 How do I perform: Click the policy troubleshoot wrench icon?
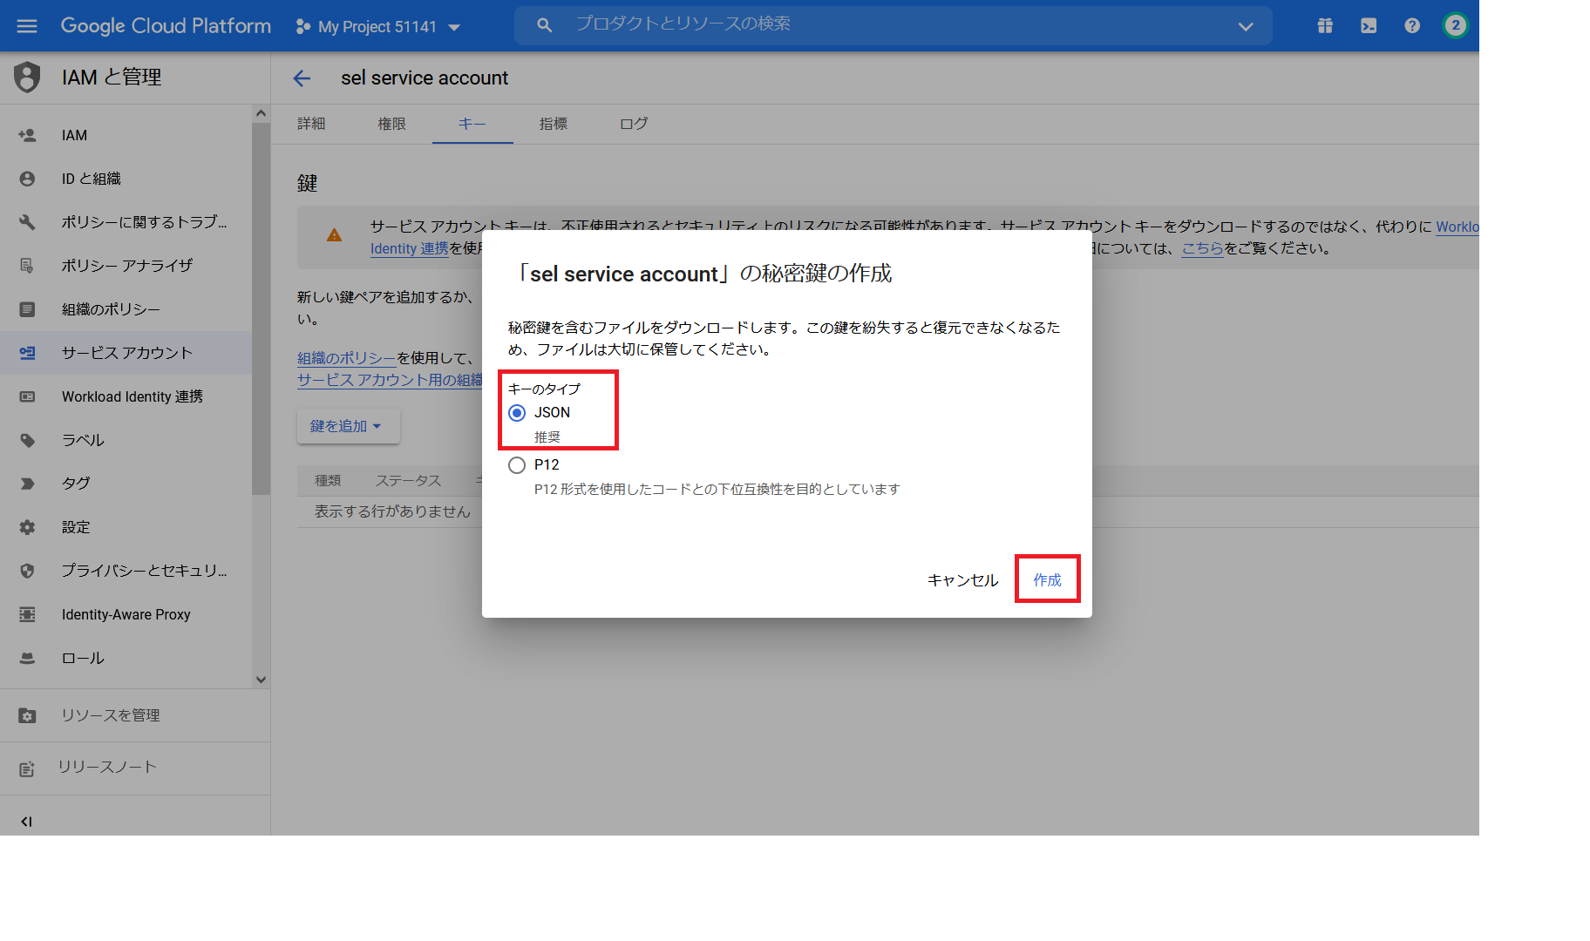pos(27,222)
